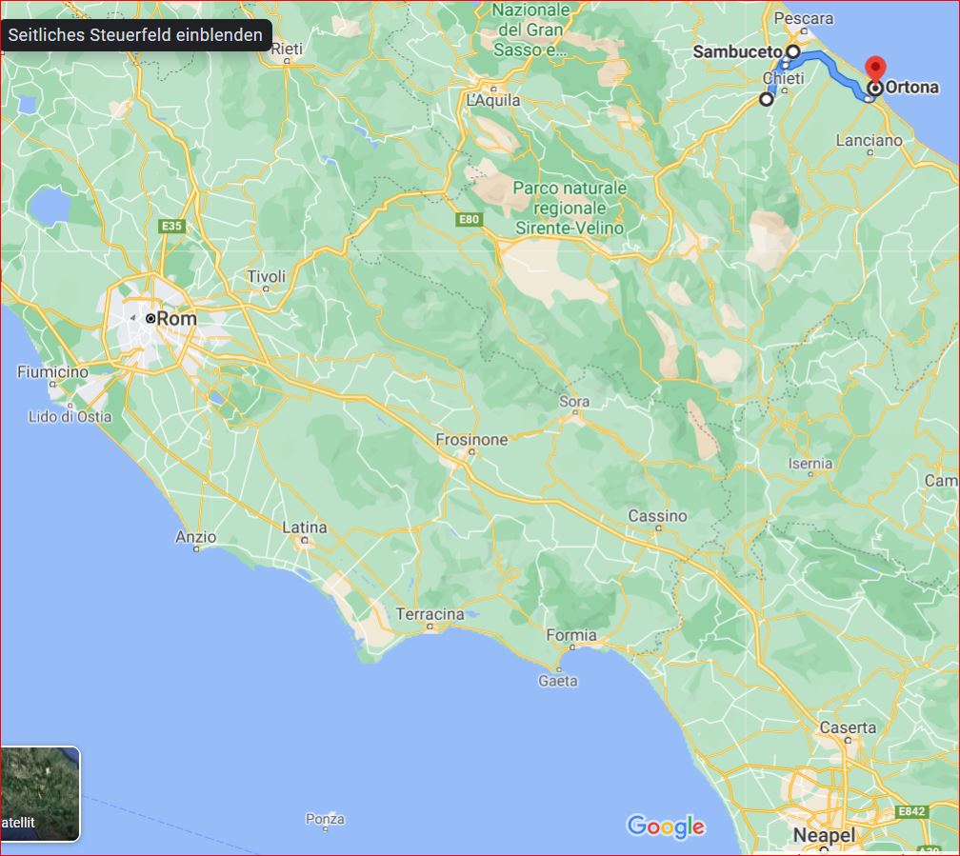Click the Latina town marker
The width and height of the screenshot is (960, 856).
[305, 541]
